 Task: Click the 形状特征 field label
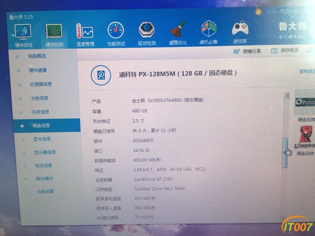click(x=102, y=122)
